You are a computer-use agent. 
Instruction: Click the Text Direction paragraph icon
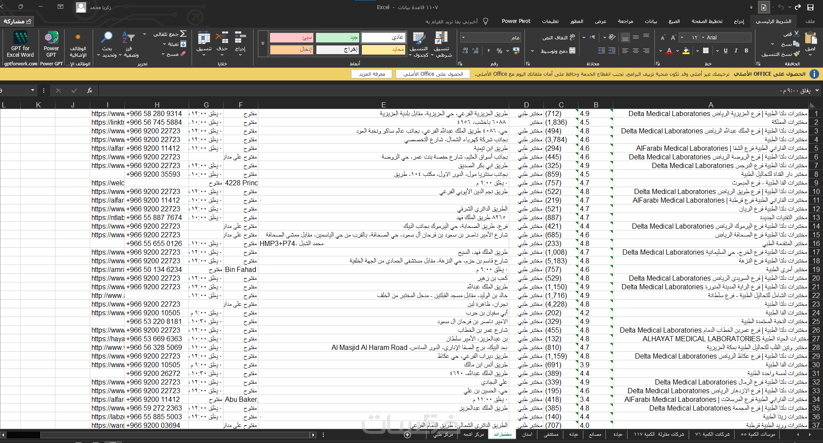point(592,37)
